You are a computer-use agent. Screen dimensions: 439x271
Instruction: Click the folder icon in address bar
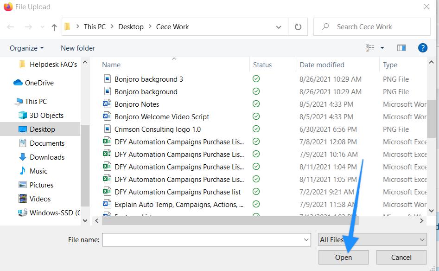[x=68, y=26]
